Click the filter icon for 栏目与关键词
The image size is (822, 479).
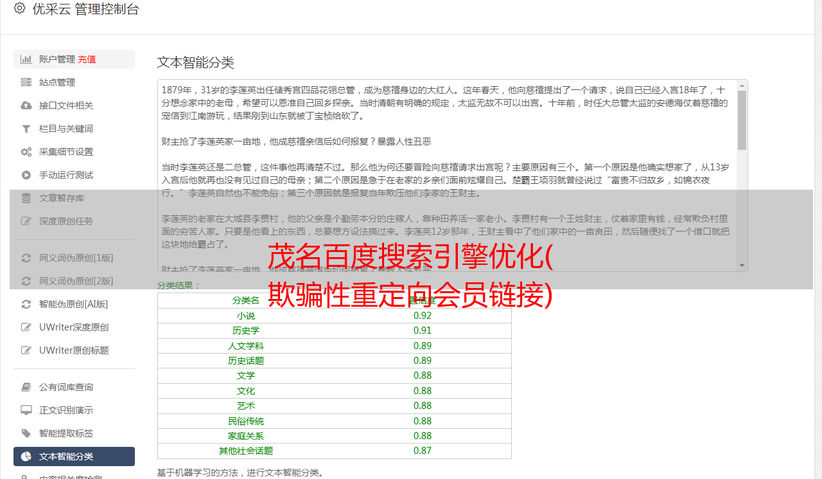coord(26,129)
